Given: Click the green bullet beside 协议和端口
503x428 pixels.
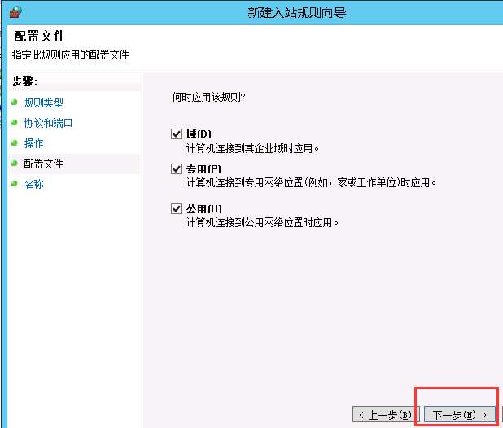Looking at the screenshot, I should pyautogui.click(x=14, y=123).
